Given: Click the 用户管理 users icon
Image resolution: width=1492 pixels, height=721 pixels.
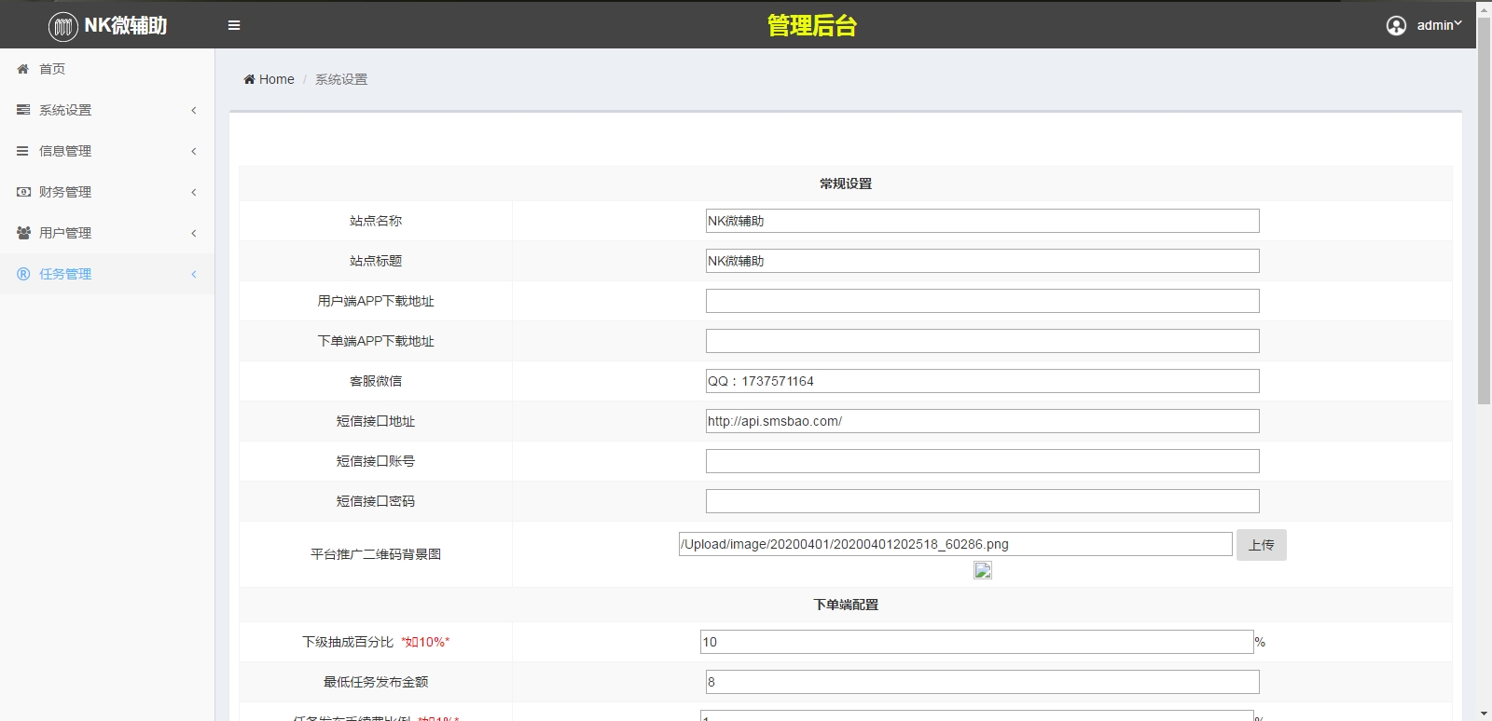Looking at the screenshot, I should (x=23, y=233).
